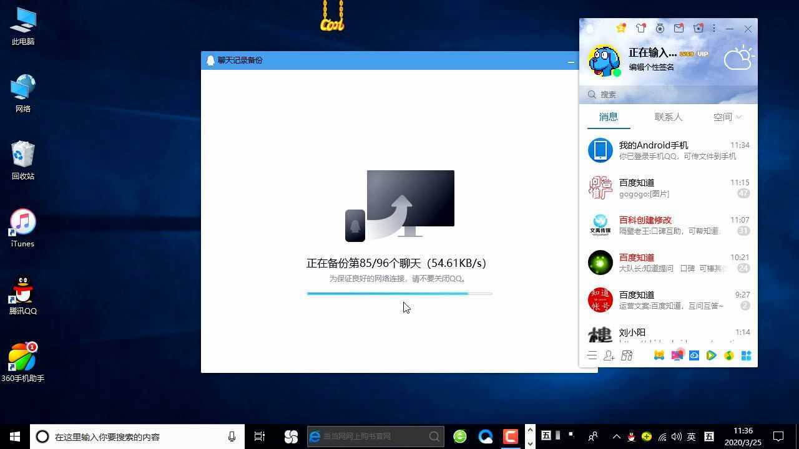Viewport: 799px width, 449px height.
Task: Click the gold Cool pendant desktop widget
Action: click(x=332, y=16)
